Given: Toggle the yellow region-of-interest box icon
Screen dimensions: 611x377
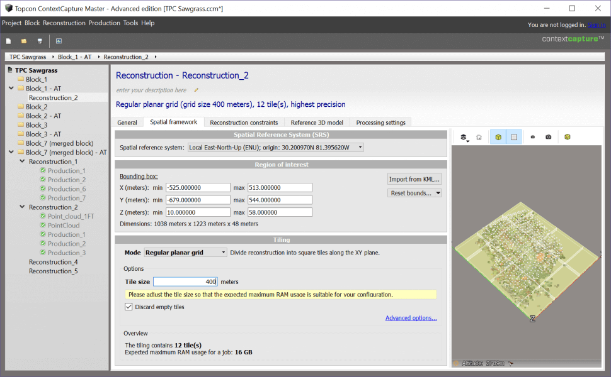Looking at the screenshot, I should (x=498, y=137).
